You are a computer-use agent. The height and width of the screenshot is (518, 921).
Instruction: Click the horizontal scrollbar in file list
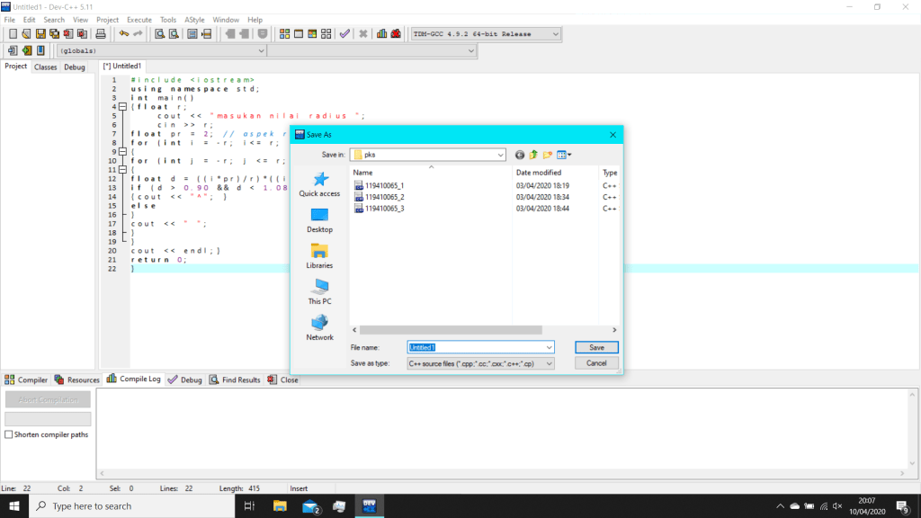[447, 330]
